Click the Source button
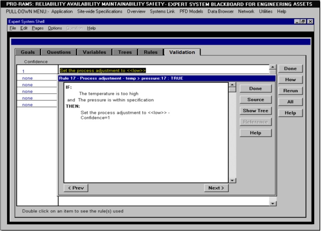 click(256, 100)
